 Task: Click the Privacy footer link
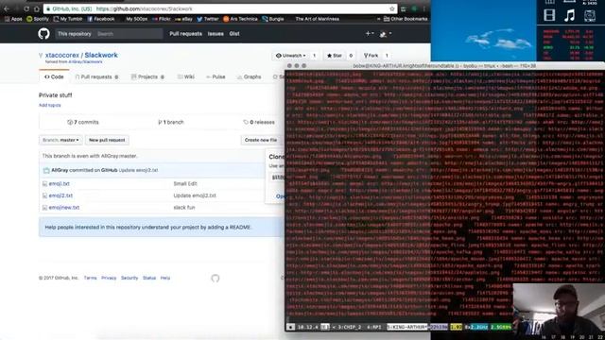point(109,278)
